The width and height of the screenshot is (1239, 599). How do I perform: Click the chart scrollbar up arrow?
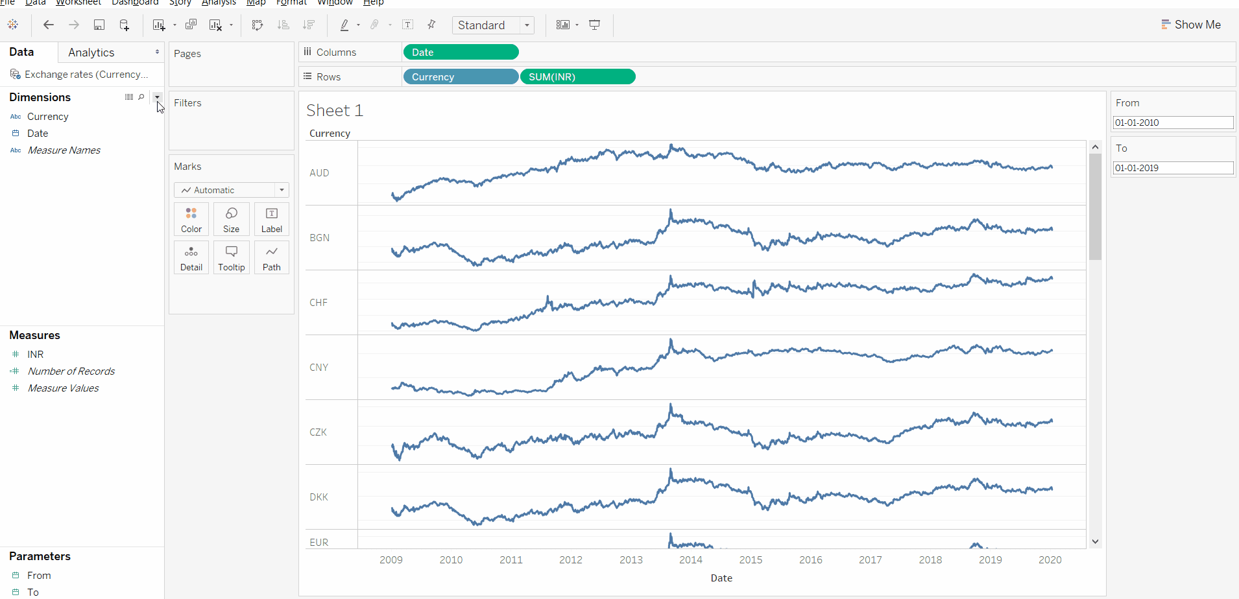(x=1096, y=147)
